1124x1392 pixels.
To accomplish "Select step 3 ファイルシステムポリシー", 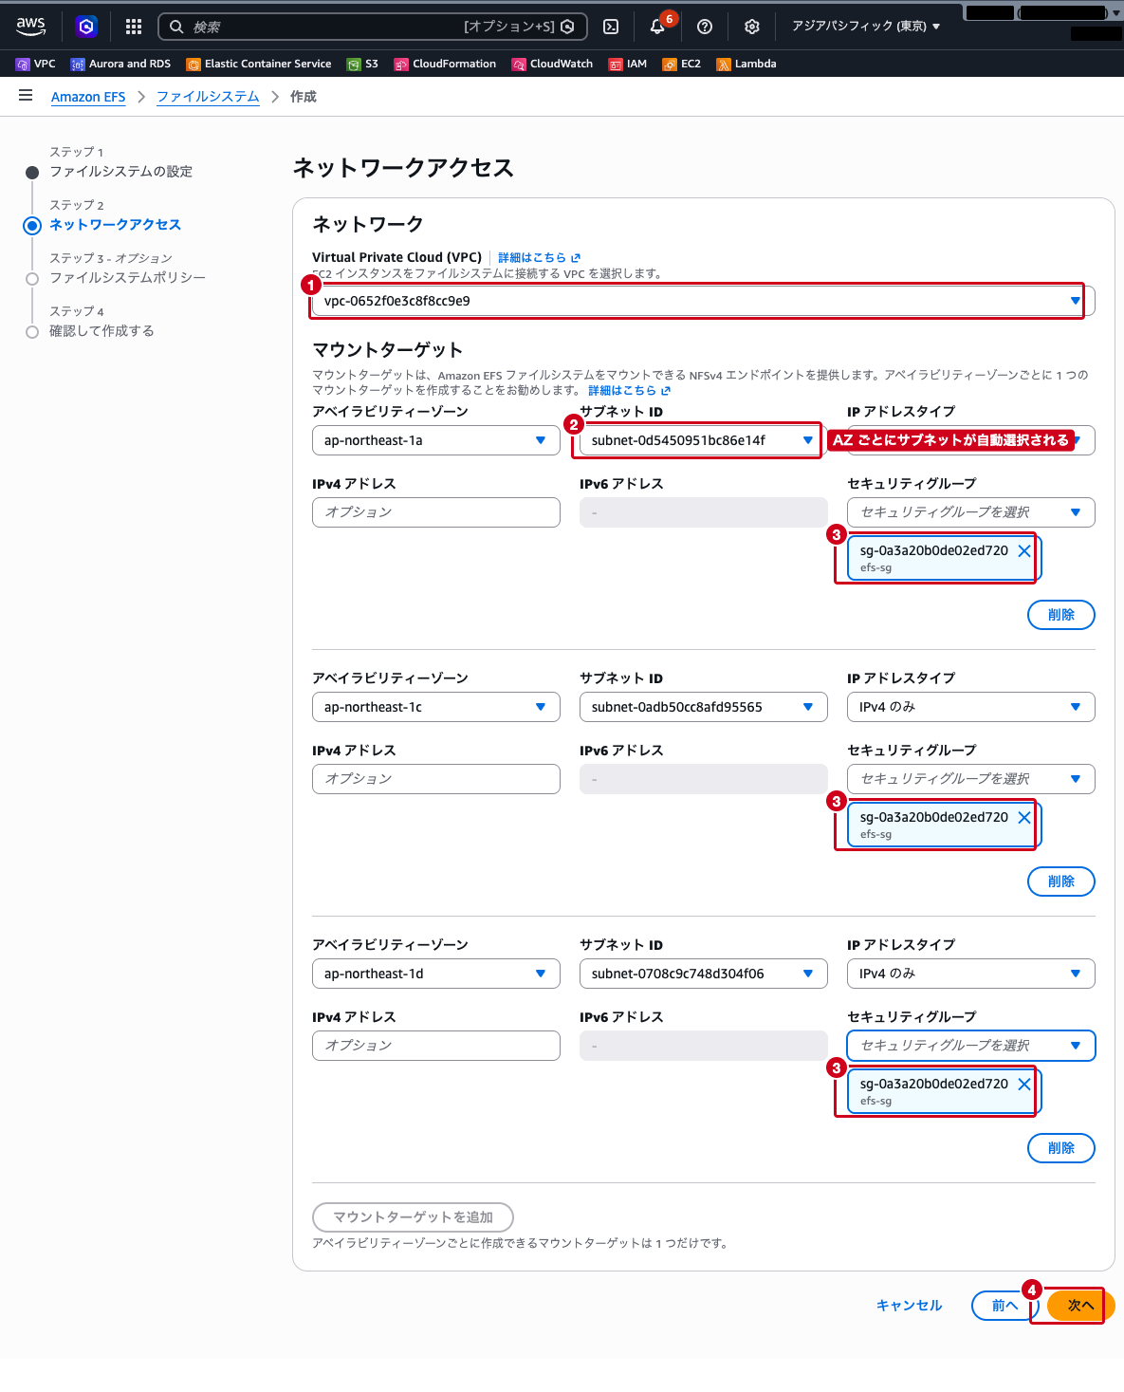I will click(127, 278).
